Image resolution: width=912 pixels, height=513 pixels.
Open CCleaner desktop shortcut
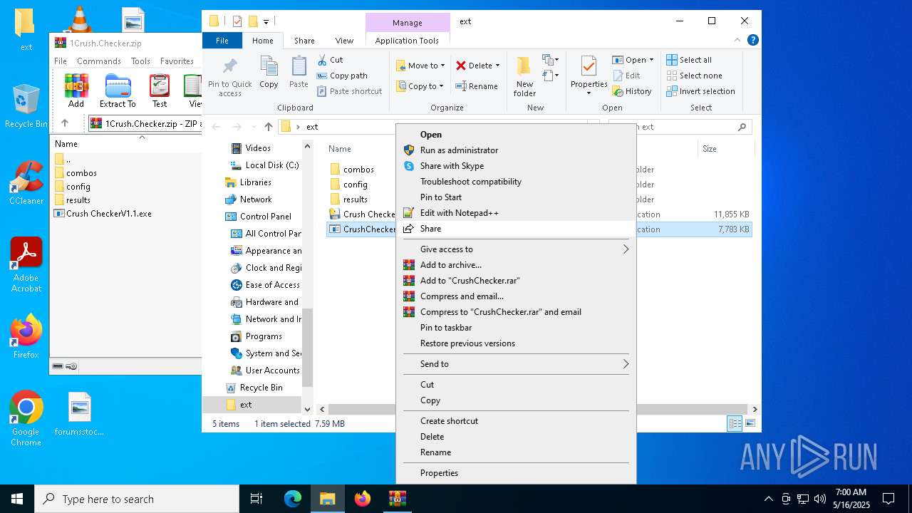[26, 183]
